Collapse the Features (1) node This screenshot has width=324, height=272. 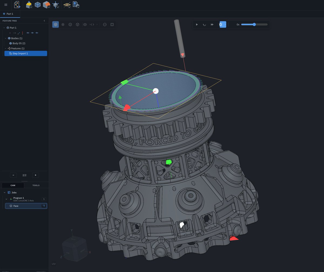click(x=5, y=48)
